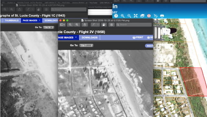The width and height of the screenshot is (207, 117).
Task: Select the highlight pen in the 5.17.05 PM window
Action: tap(93, 25)
